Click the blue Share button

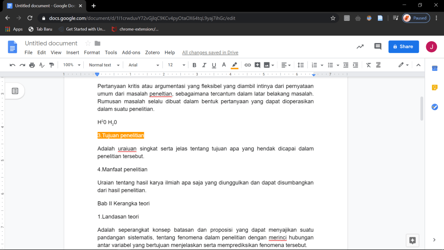click(403, 46)
